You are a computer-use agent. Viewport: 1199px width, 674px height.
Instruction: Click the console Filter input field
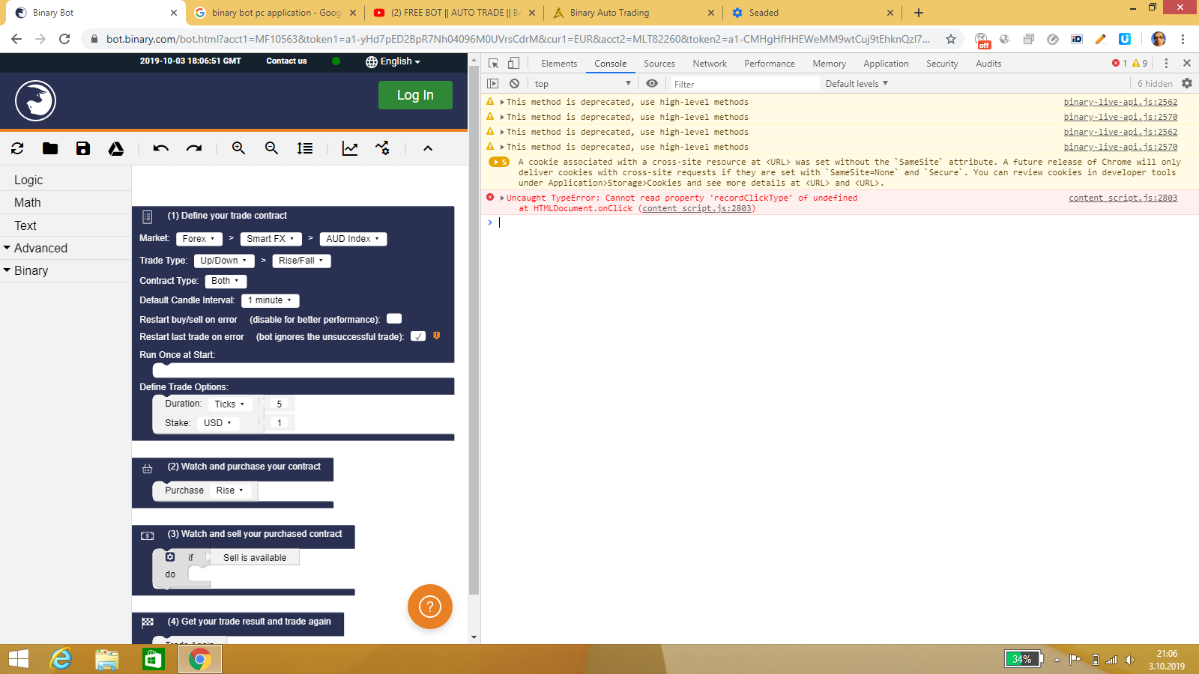click(x=743, y=84)
